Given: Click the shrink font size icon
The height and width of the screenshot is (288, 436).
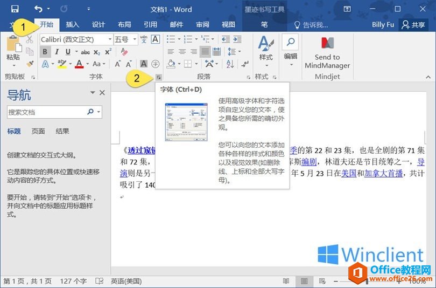Looking at the screenshot, I should pyautogui.click(x=129, y=64).
